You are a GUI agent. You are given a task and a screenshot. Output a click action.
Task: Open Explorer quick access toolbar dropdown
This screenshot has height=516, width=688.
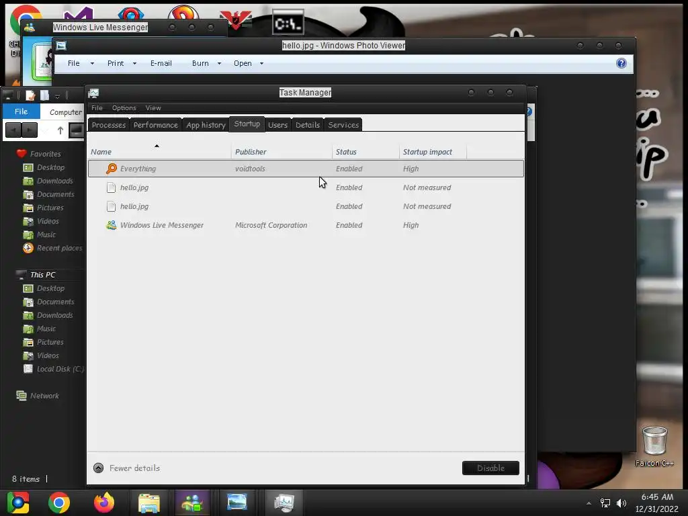58,95
